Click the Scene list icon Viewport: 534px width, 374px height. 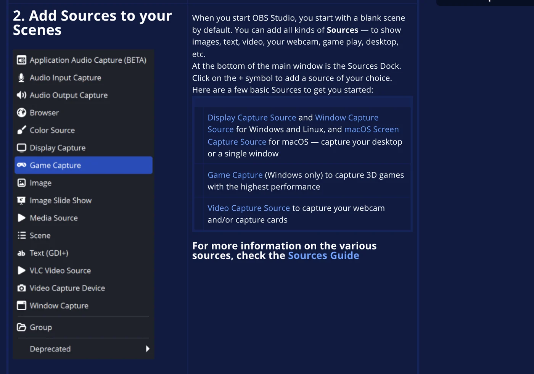pyautogui.click(x=22, y=235)
